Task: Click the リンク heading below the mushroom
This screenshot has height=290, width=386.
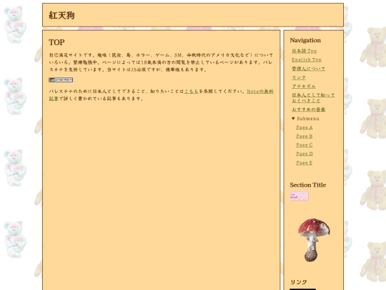Action: (298, 282)
